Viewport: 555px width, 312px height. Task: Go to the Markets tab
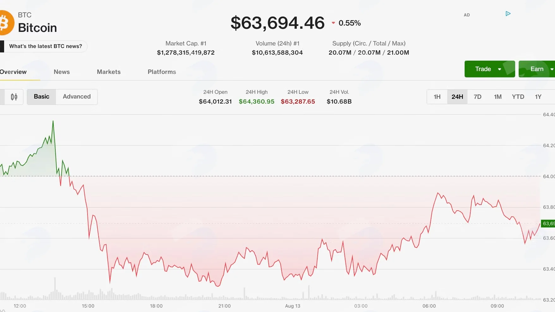point(109,72)
